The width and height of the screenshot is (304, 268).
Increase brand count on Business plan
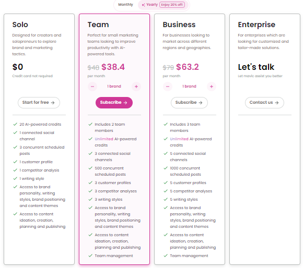click(x=212, y=87)
